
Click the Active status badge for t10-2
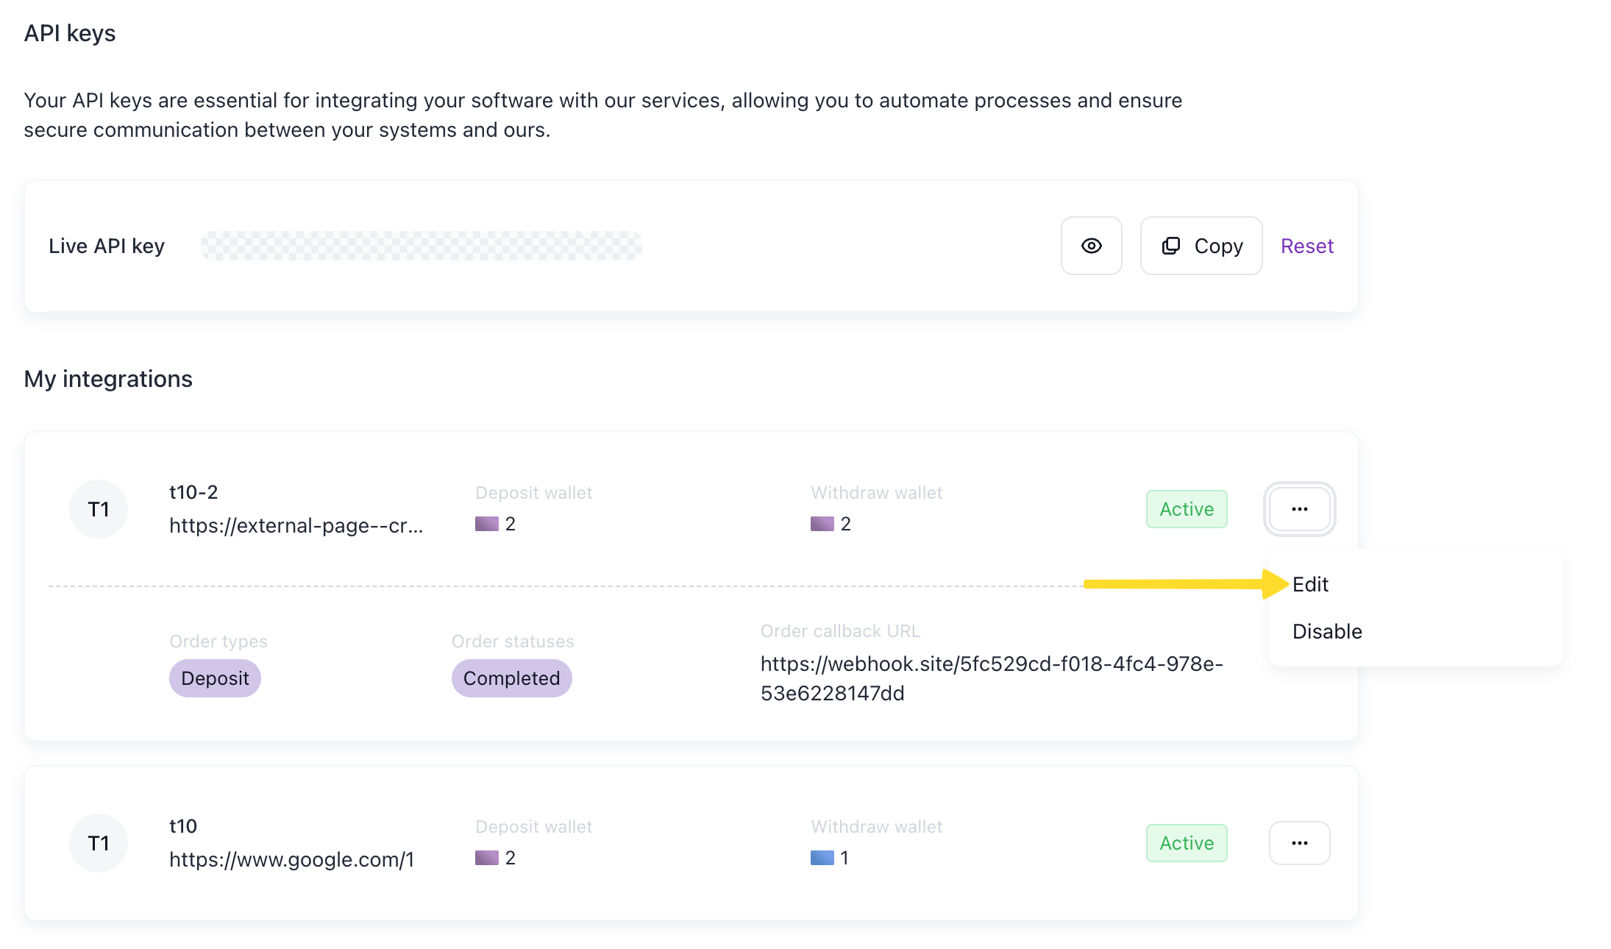[x=1186, y=509]
